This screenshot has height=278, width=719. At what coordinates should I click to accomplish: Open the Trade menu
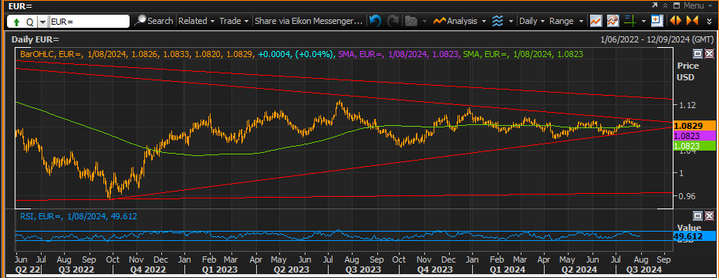click(235, 21)
